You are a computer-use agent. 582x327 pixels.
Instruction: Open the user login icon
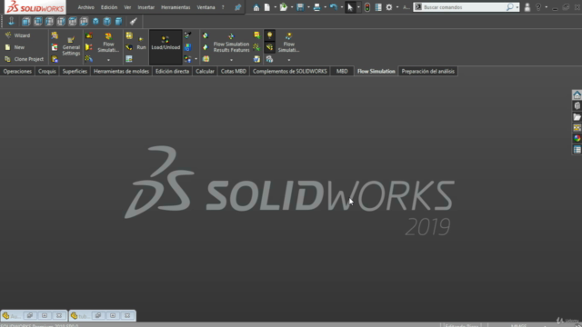tap(527, 7)
